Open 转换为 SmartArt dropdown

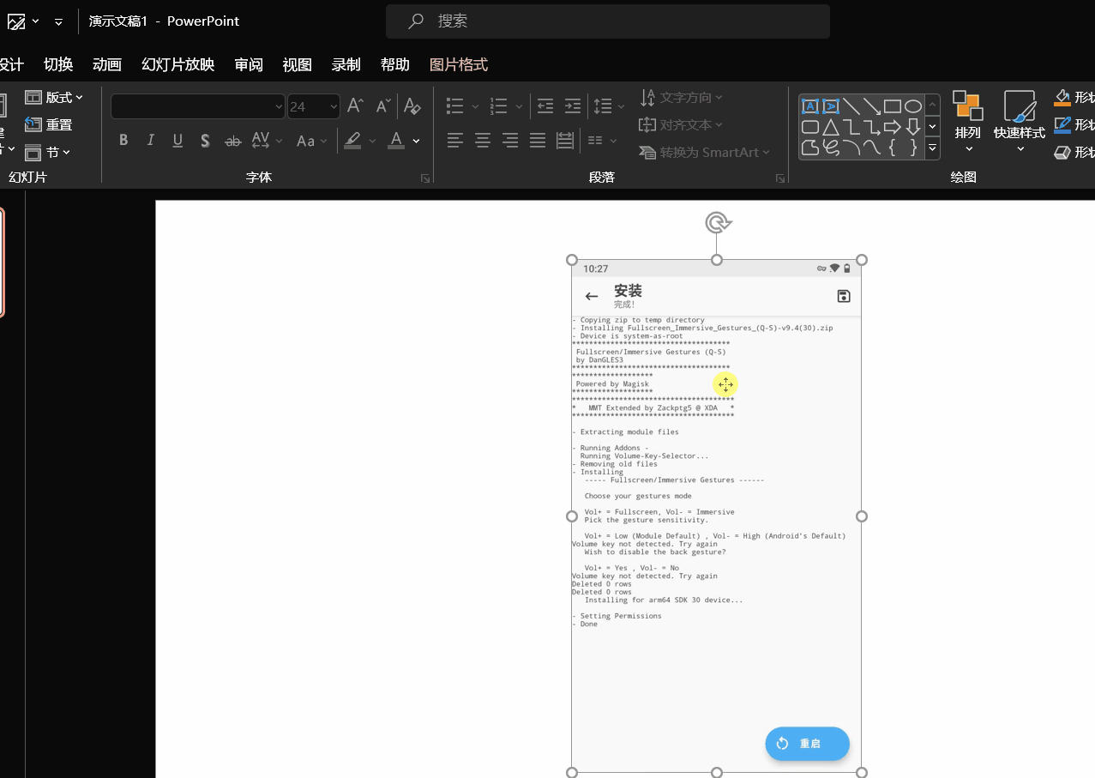[x=704, y=152]
